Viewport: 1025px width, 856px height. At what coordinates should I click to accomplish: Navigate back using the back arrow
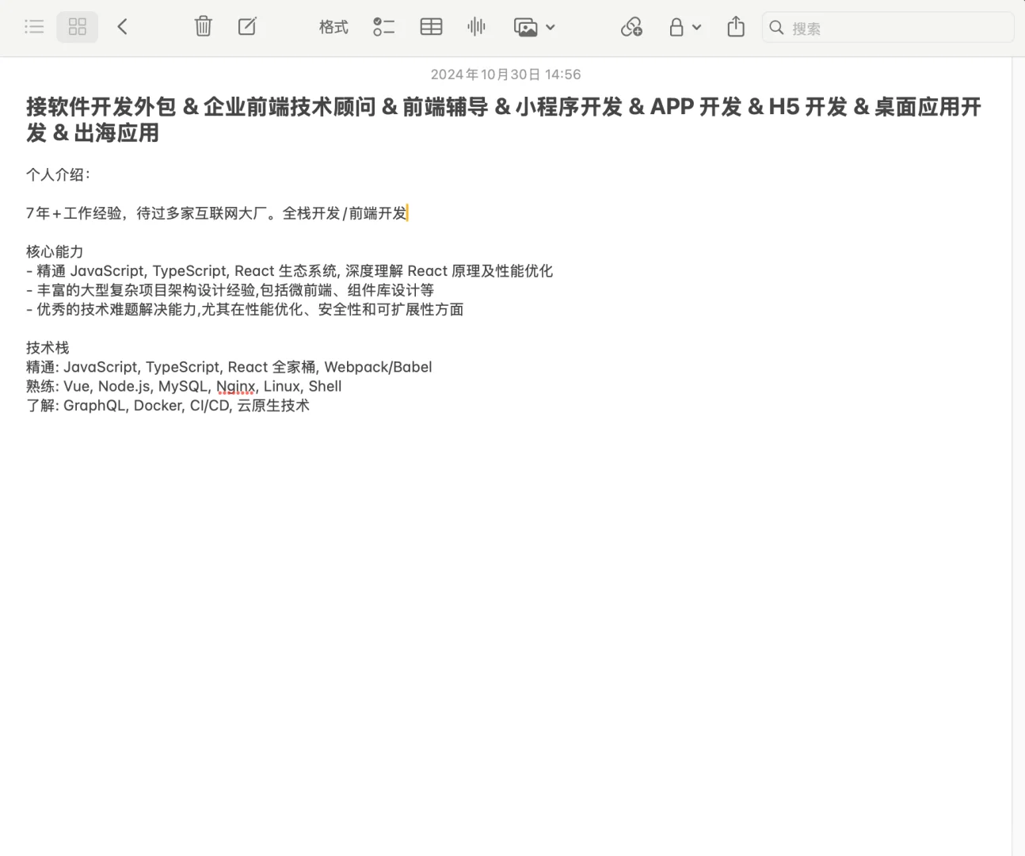coord(122,26)
